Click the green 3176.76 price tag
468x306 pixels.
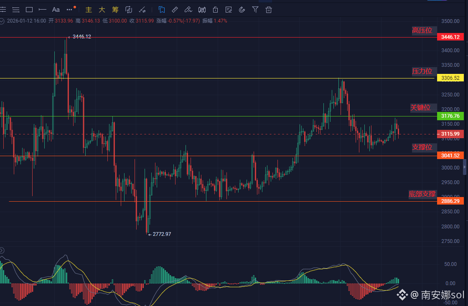pos(450,116)
